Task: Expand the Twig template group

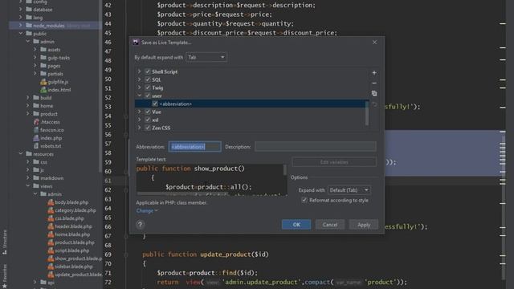Action: 139,88
